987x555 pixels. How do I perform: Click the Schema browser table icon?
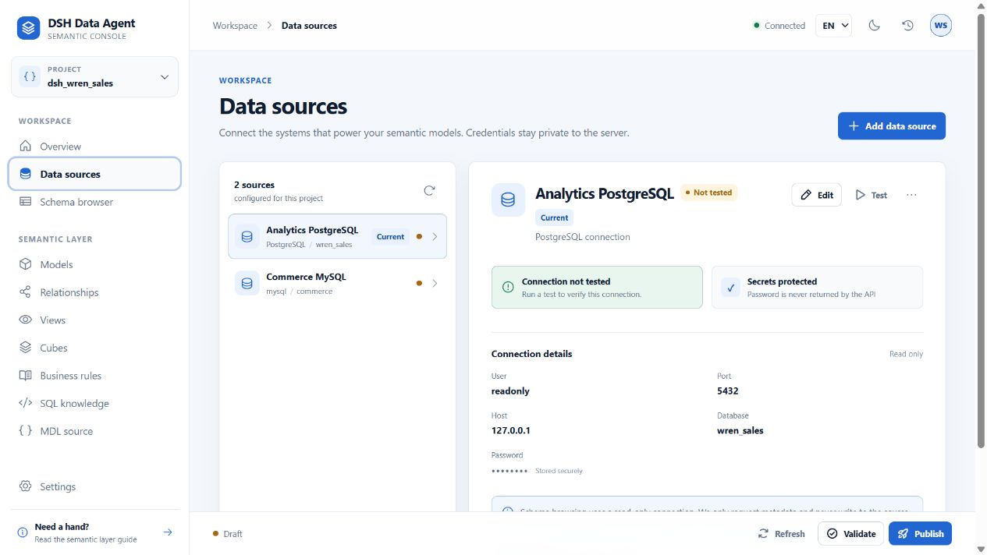(x=26, y=202)
